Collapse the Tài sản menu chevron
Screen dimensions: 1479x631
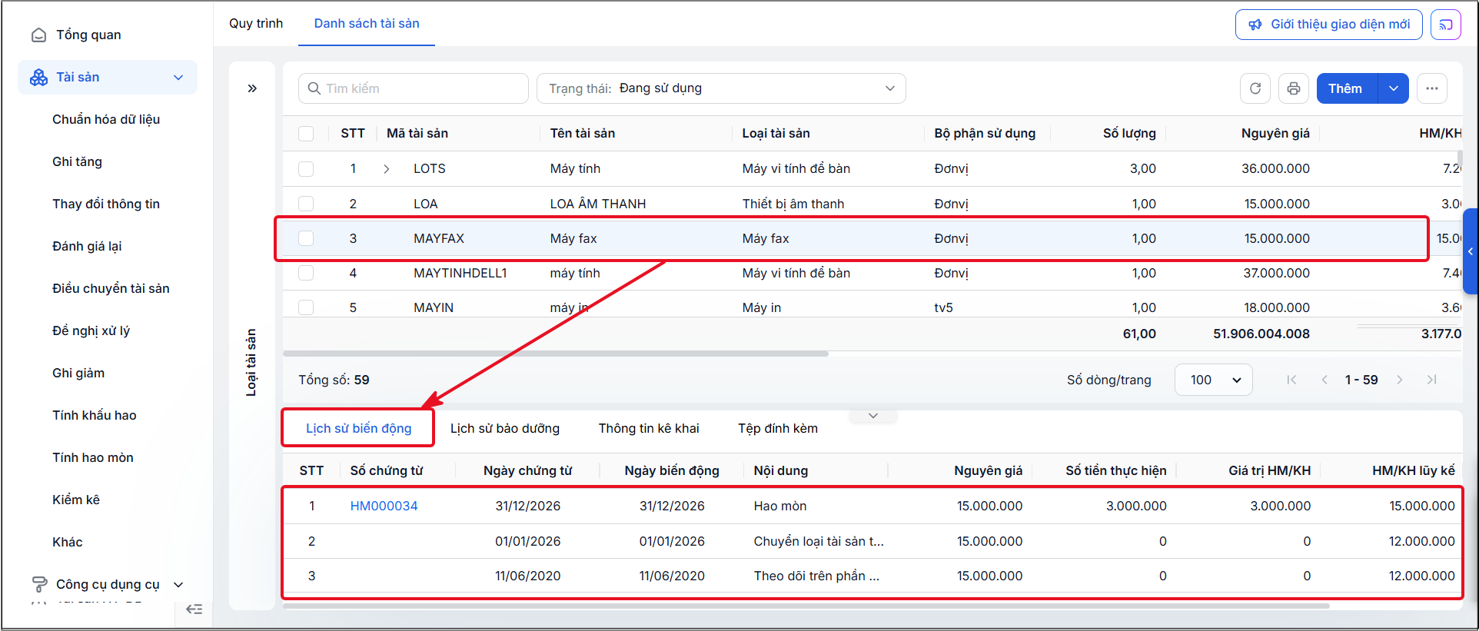(178, 78)
